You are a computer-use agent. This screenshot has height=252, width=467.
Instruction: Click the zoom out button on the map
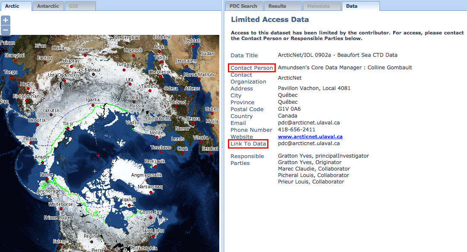pos(6,30)
